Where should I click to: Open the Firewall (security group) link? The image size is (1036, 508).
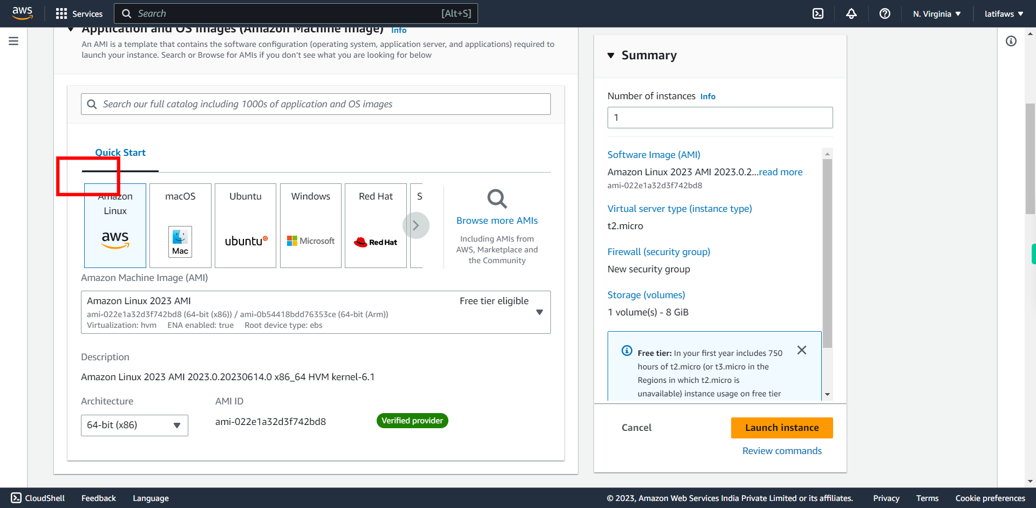[659, 252]
